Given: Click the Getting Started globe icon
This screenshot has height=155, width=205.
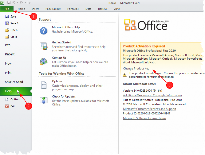Looking at the screenshot, I should [44, 46].
